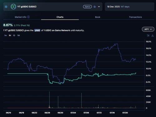Image resolution: width=156 pixels, height=117 pixels.
Task: Open the Transactions tab
Action: [x=135, y=17]
